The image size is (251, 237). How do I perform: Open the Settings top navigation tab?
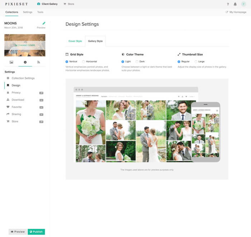click(28, 12)
